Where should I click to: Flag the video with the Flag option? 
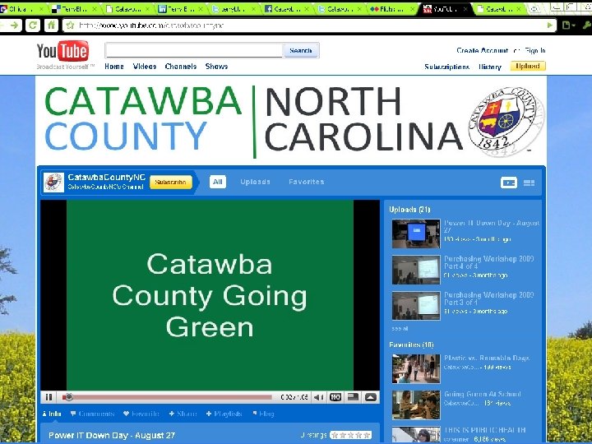click(263, 414)
